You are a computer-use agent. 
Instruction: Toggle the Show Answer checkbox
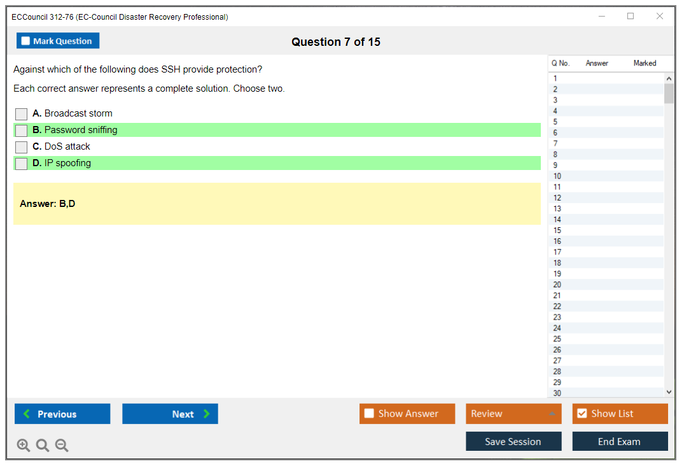[369, 414]
